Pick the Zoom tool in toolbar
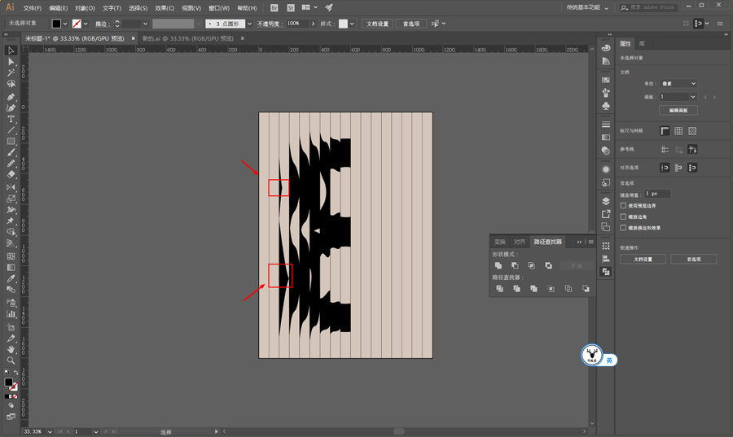Screen dimensions: 733x437 tap(11, 361)
